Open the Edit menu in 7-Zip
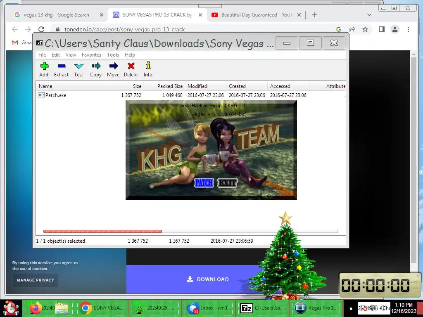 (x=56, y=55)
